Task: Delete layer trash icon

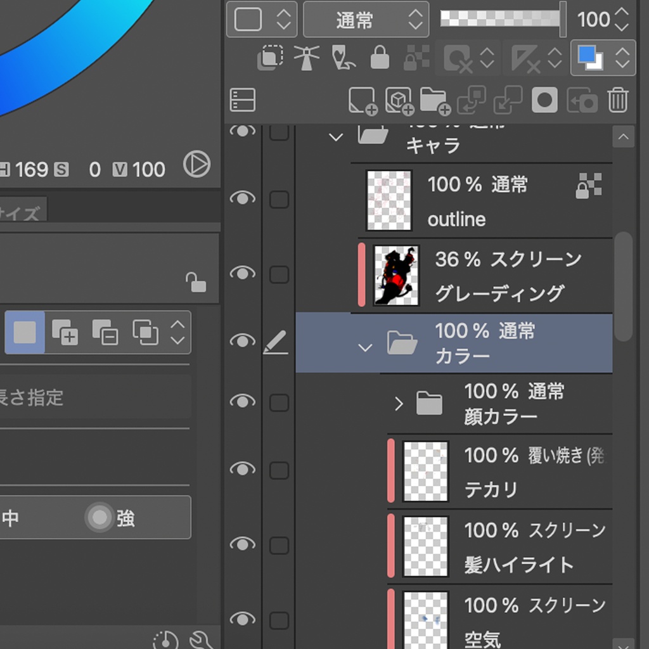Action: pos(618,100)
